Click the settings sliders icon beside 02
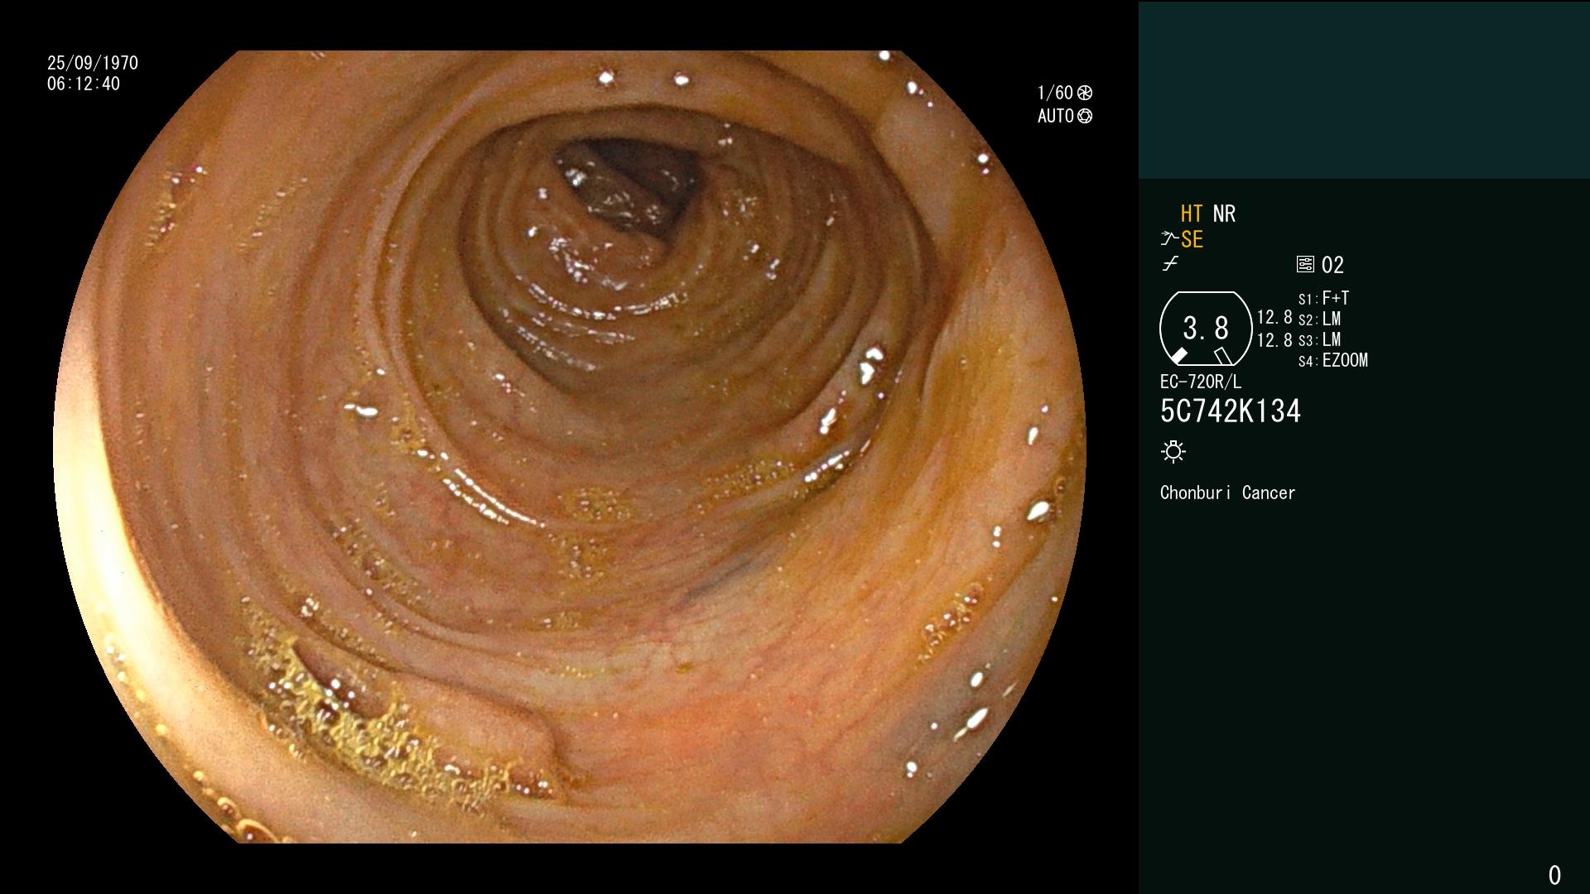This screenshot has height=894, width=1590. pos(1305,264)
